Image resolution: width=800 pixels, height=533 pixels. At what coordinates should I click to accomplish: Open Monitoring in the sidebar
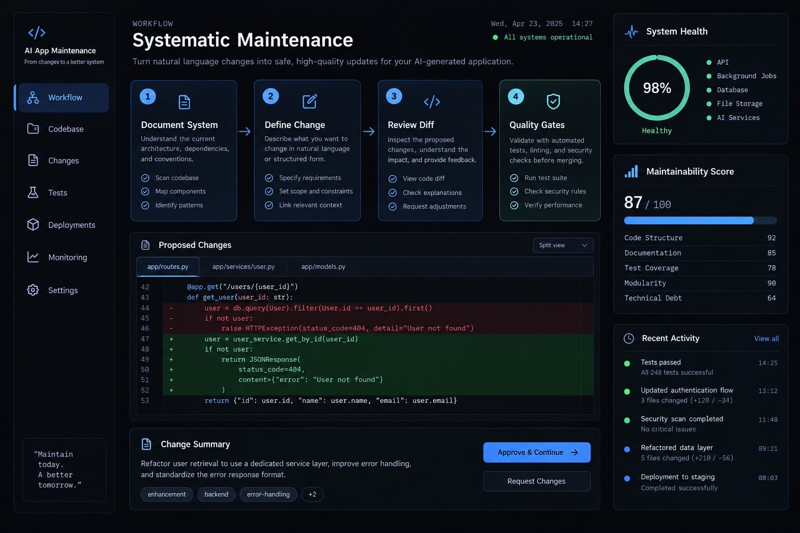click(x=63, y=257)
